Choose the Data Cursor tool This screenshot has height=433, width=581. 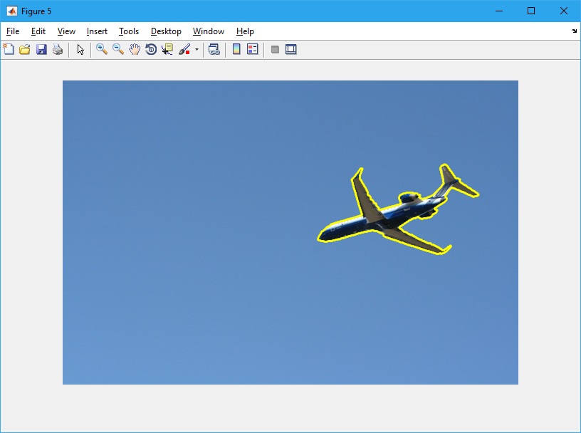tap(167, 49)
